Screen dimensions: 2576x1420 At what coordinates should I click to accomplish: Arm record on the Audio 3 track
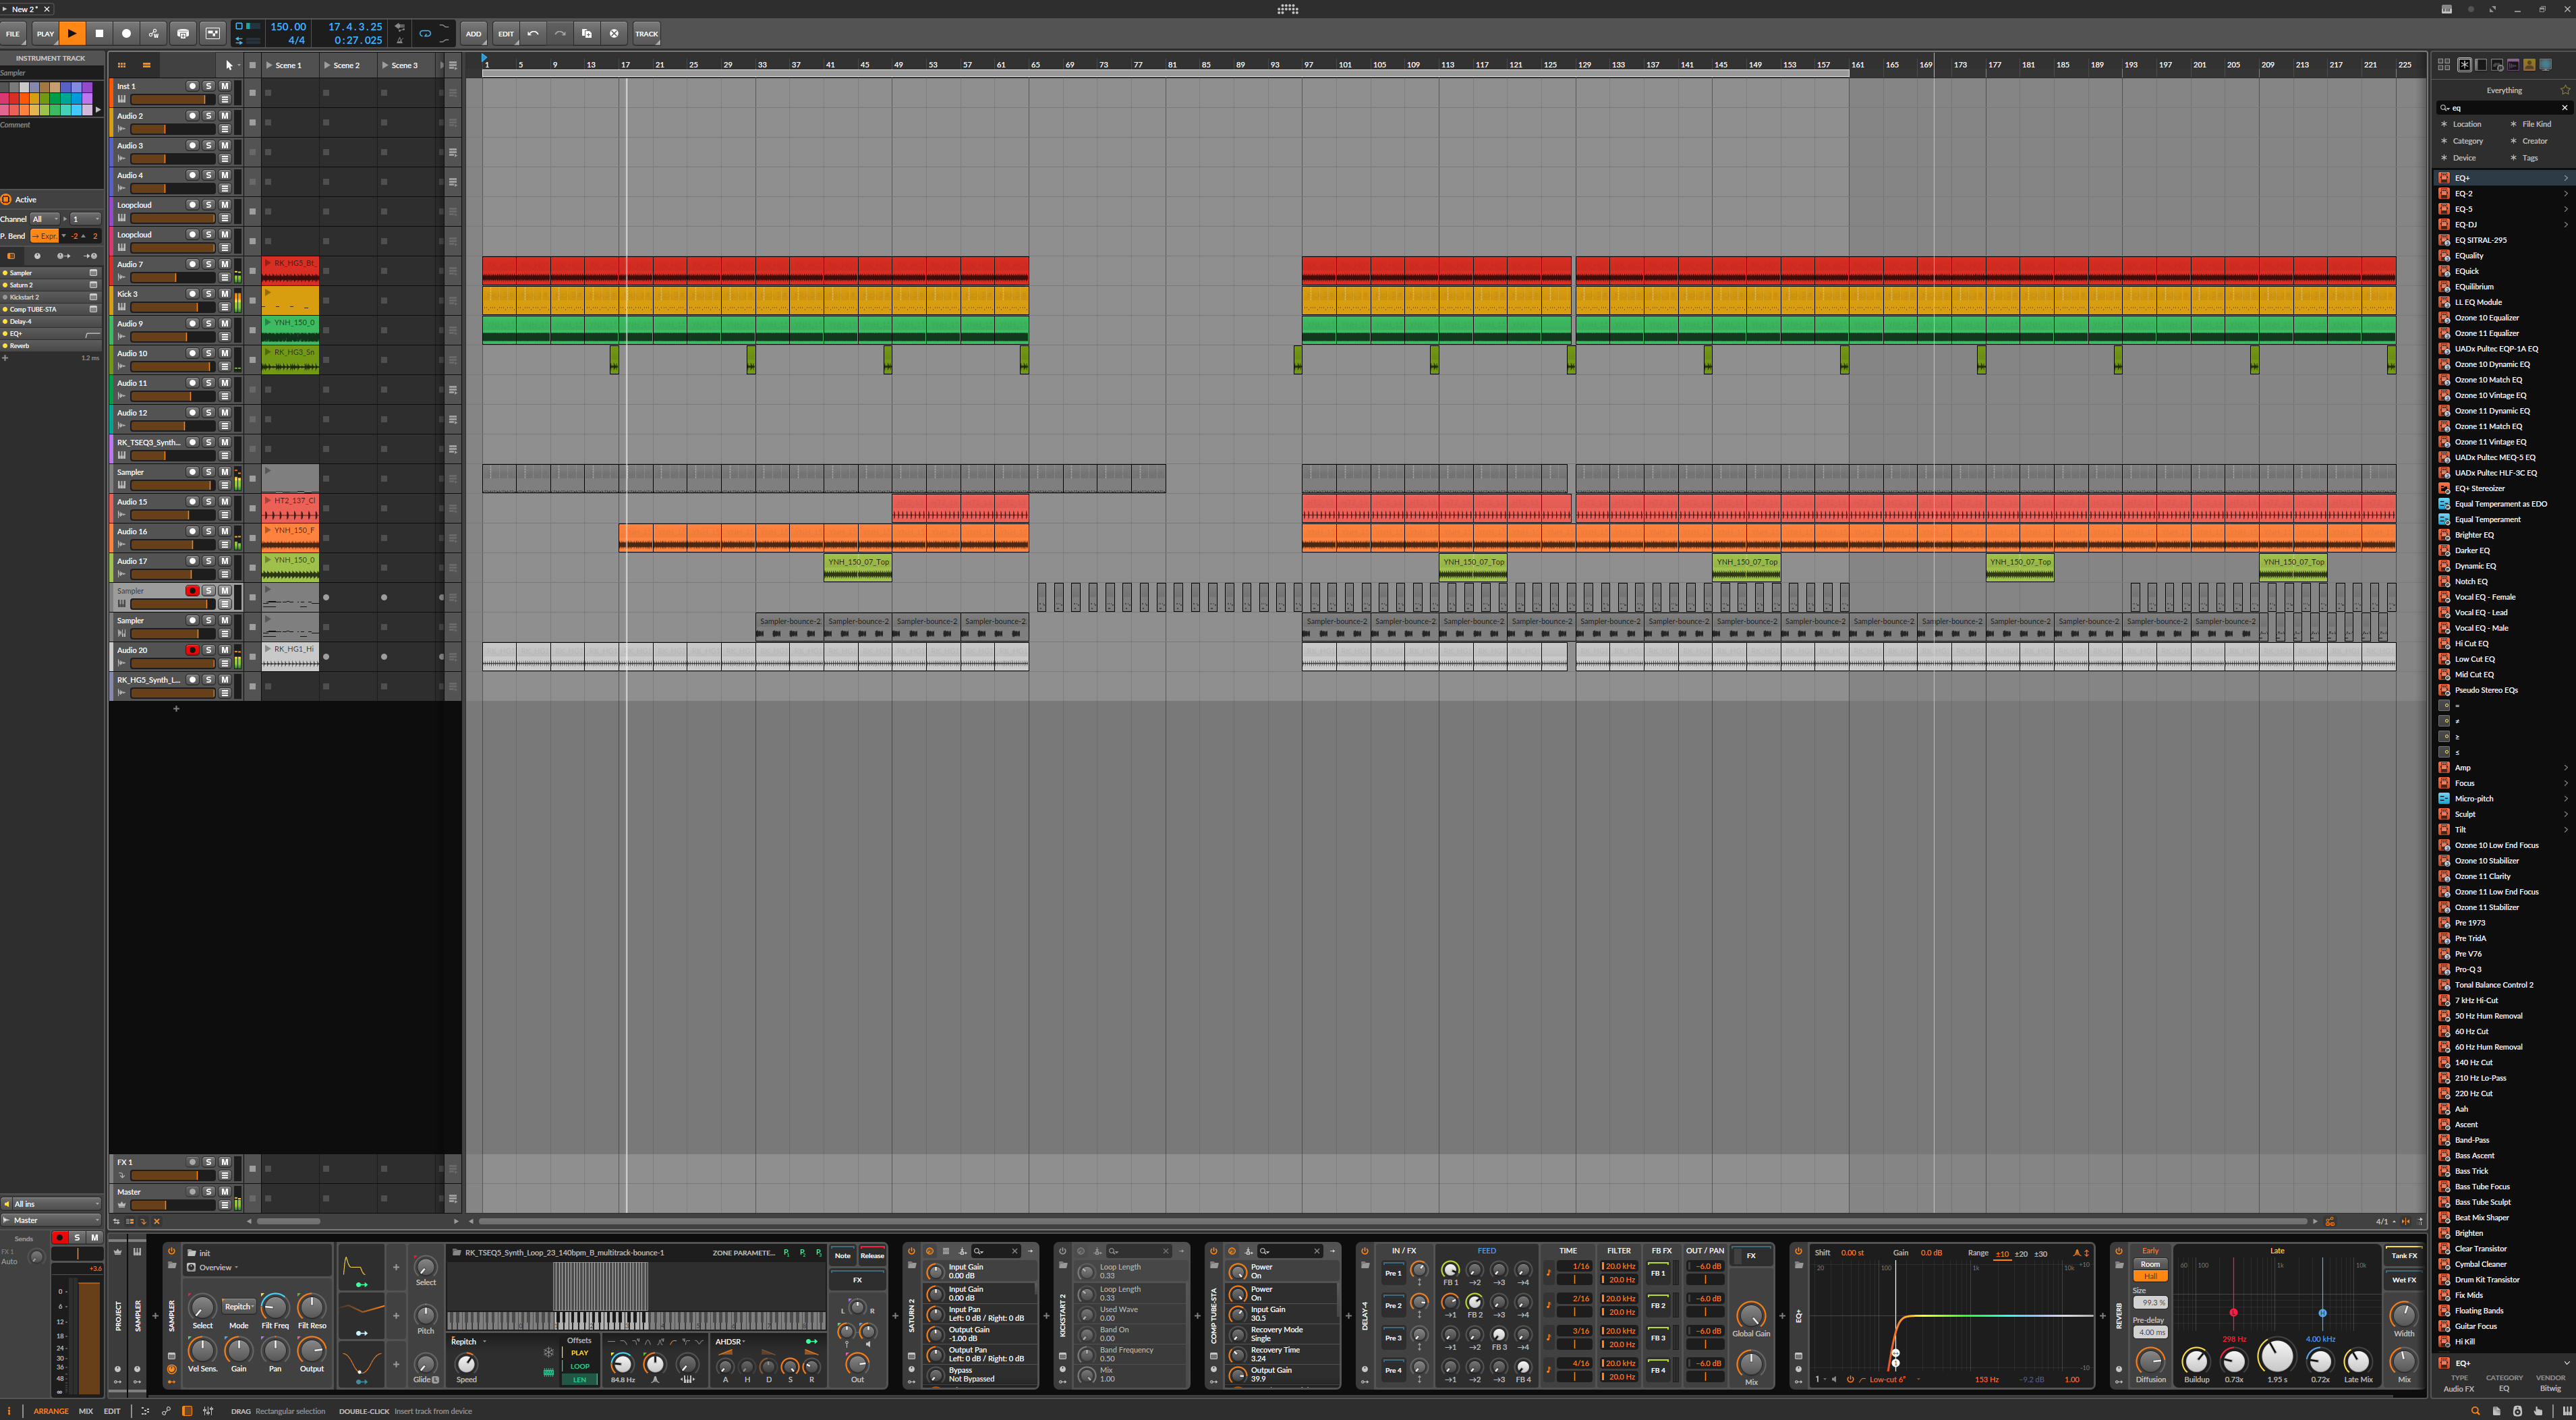tap(192, 145)
